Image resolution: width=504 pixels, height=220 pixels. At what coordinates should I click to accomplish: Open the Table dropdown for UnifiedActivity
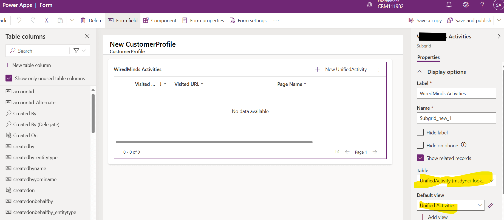tap(456, 180)
